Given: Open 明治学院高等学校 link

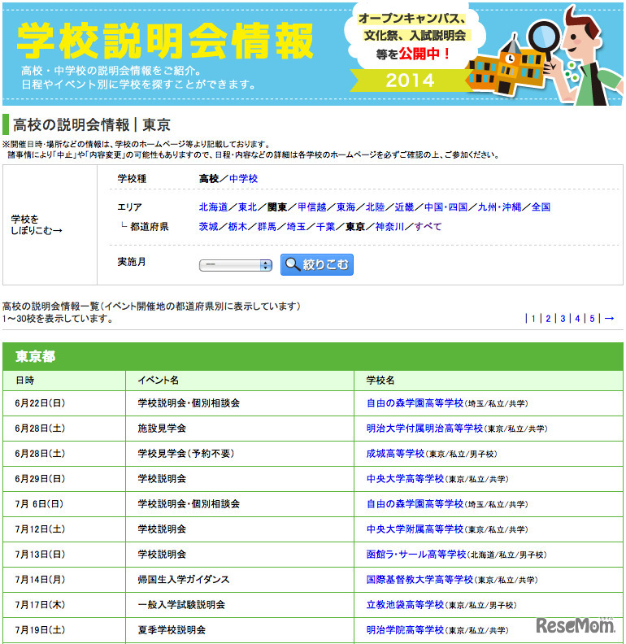Looking at the screenshot, I should (x=405, y=630).
